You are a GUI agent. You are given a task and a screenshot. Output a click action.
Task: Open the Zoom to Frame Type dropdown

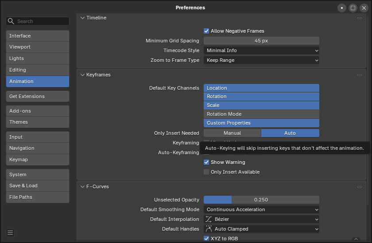click(x=261, y=60)
